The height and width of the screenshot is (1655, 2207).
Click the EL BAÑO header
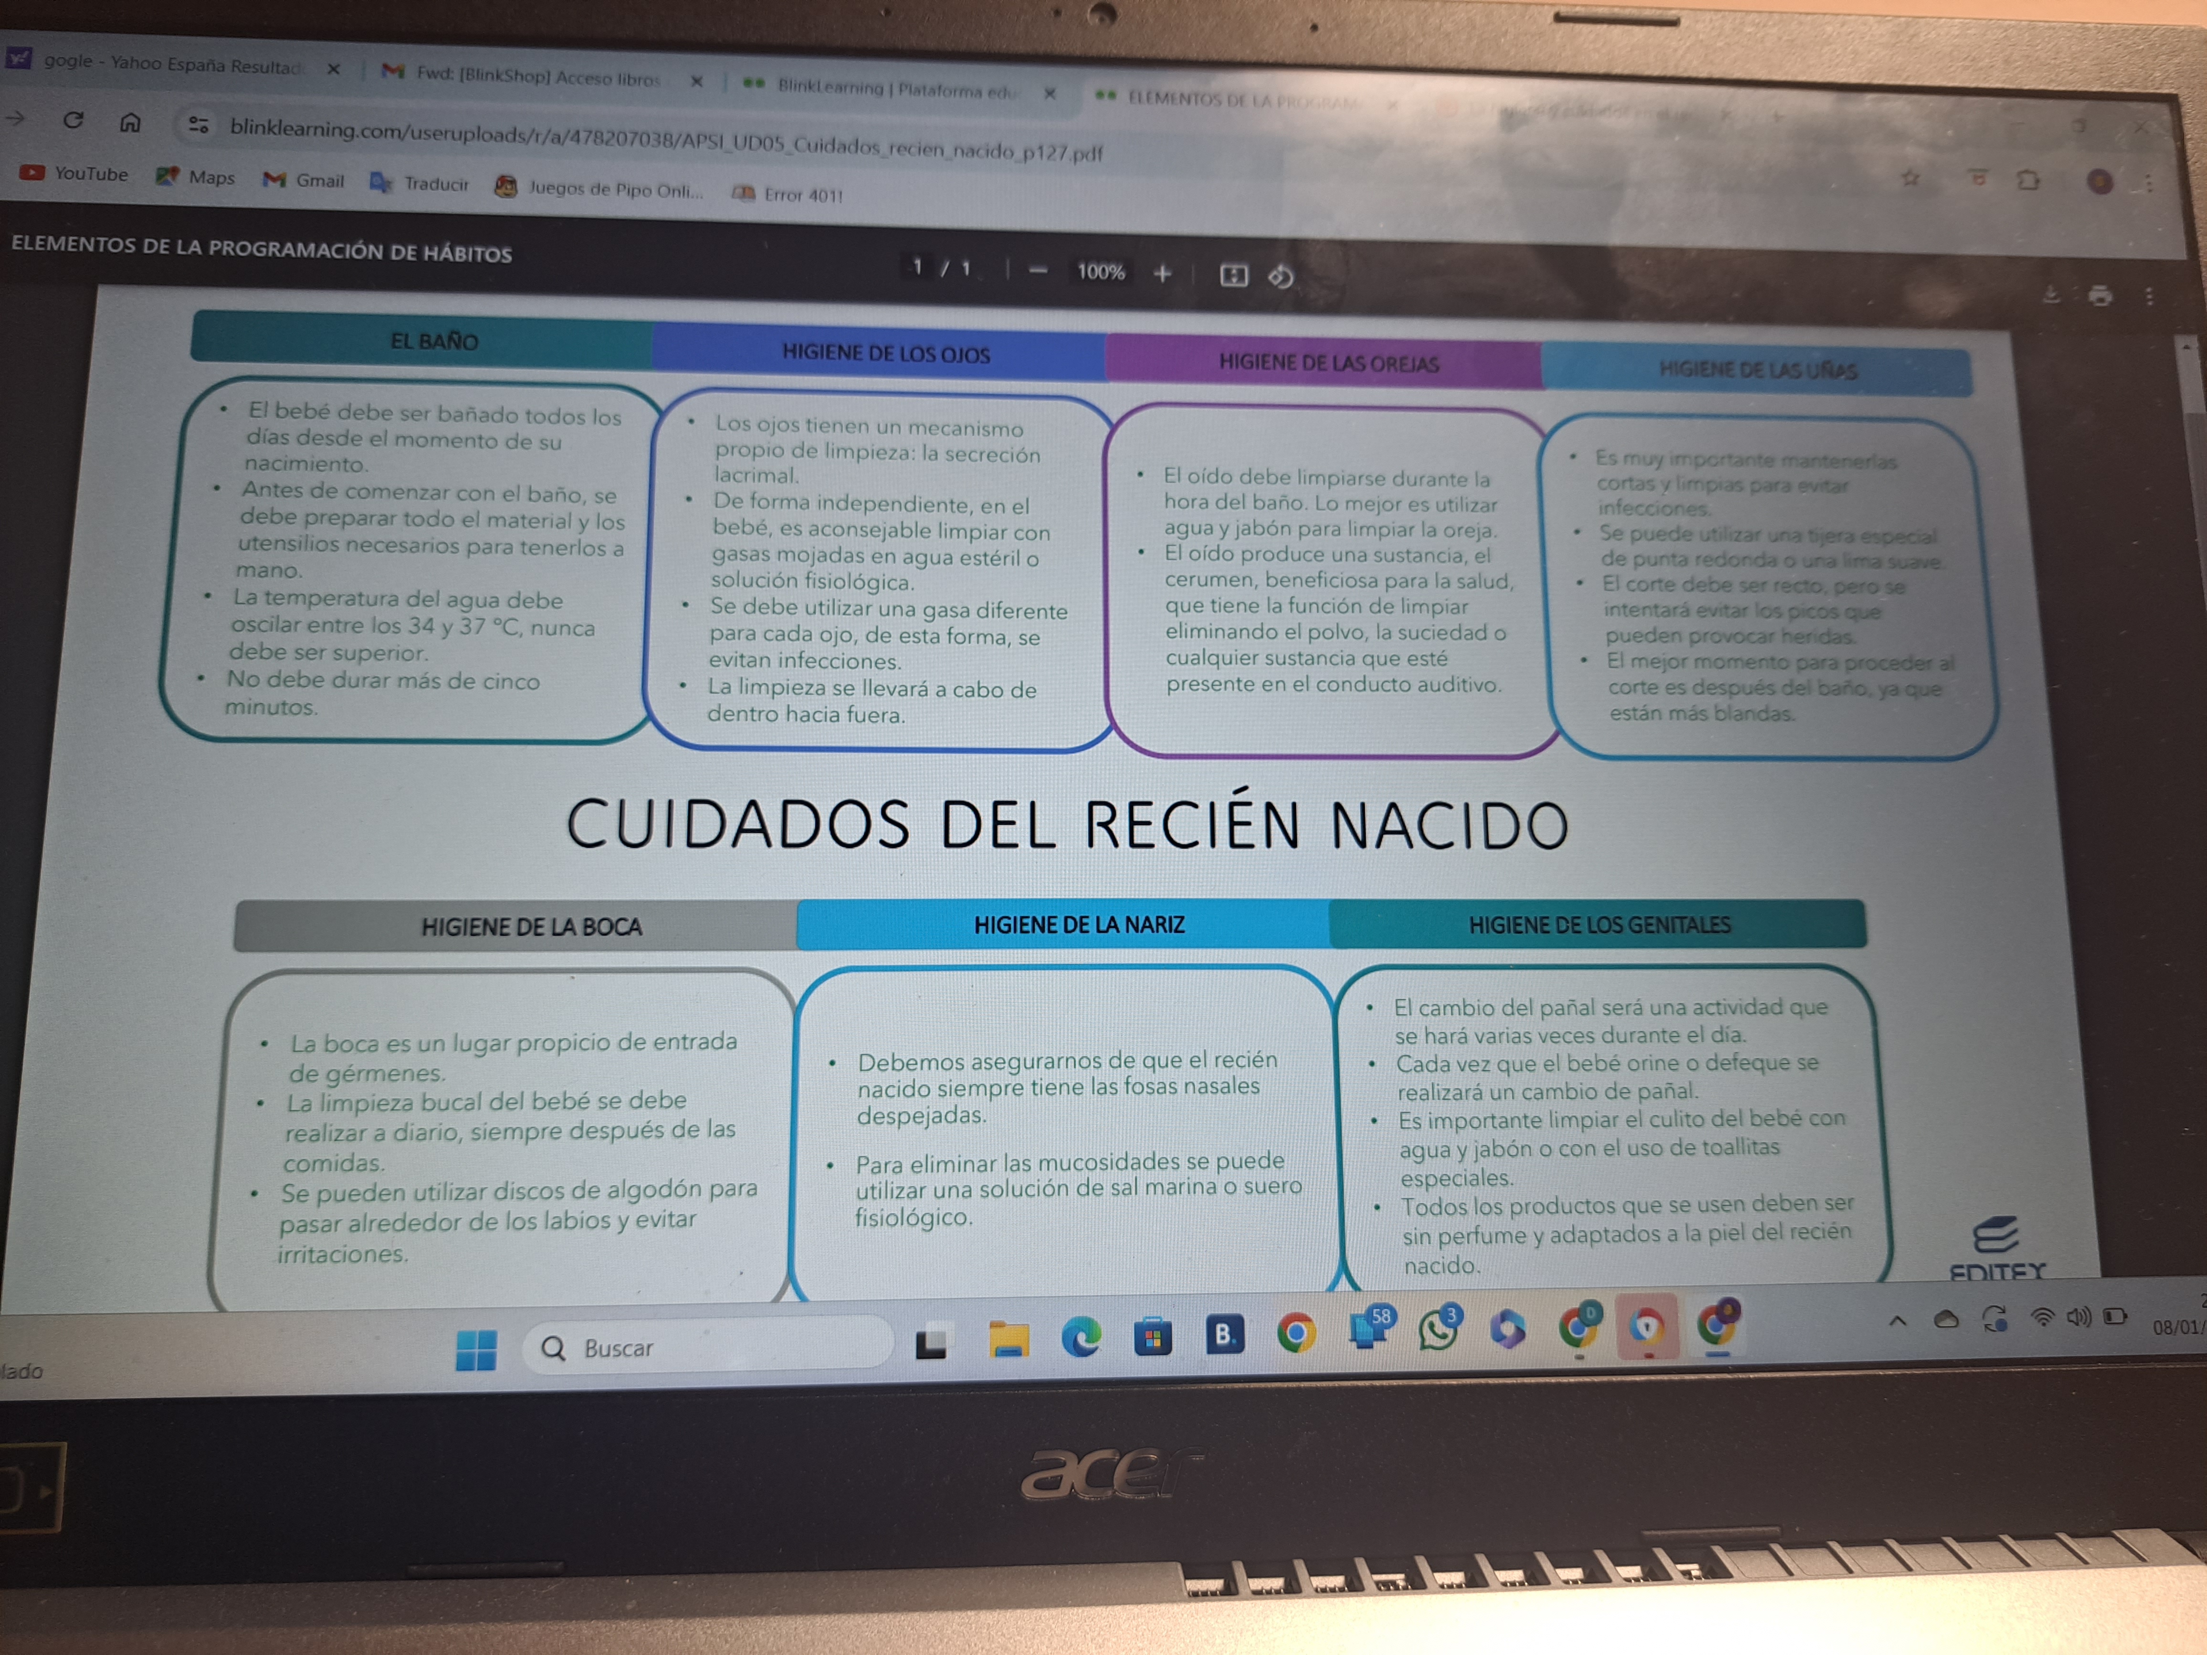click(x=422, y=339)
